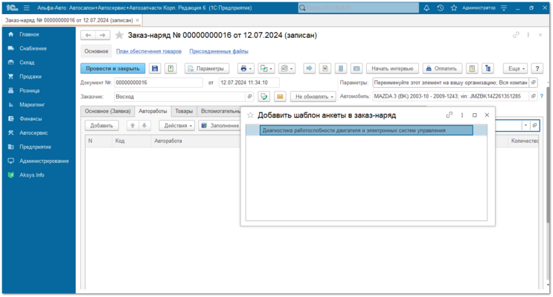This screenshot has width=553, height=297.
Task: Open the notifications bell icon
Action: click(x=426, y=7)
